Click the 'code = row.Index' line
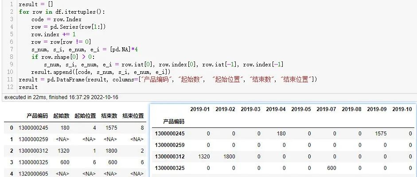The height and width of the screenshot is (177, 417). pyautogui.click(x=56, y=19)
